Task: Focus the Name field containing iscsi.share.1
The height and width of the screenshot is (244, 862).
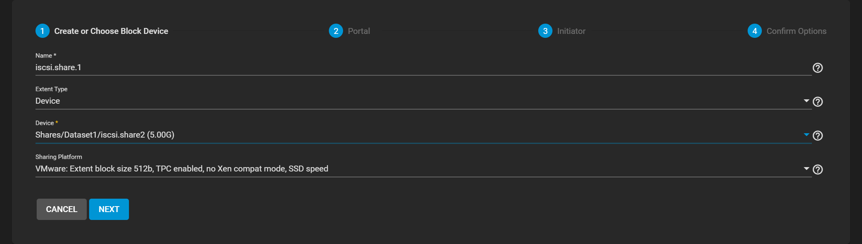Action: tap(422, 67)
